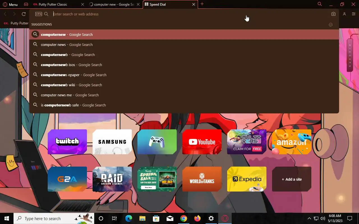Go back with the back arrow
Image resolution: width=359 pixels, height=224 pixels.
point(5,14)
